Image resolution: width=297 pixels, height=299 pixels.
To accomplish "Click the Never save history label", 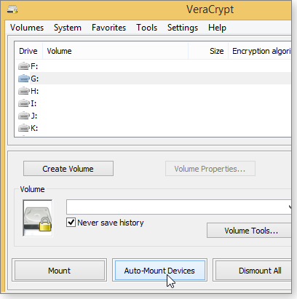I will click(x=111, y=223).
